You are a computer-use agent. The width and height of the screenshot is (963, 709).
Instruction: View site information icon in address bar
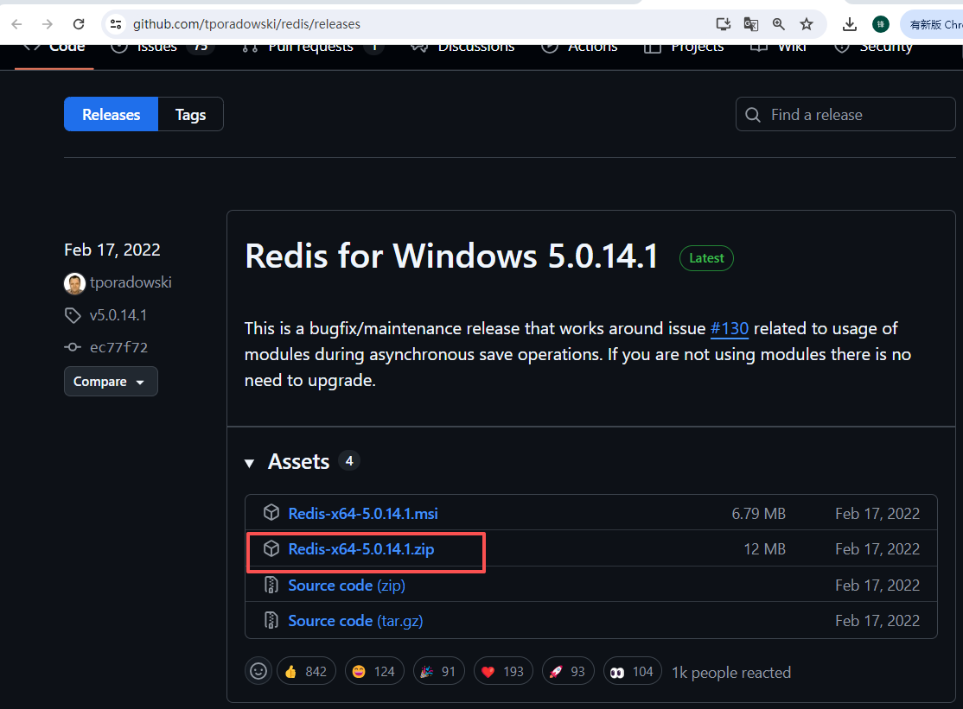point(116,24)
